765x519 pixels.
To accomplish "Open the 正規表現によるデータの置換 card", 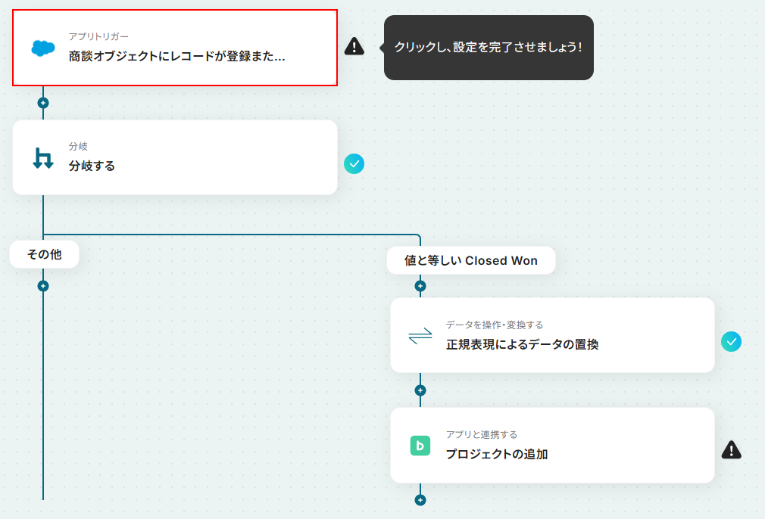I will (x=552, y=335).
